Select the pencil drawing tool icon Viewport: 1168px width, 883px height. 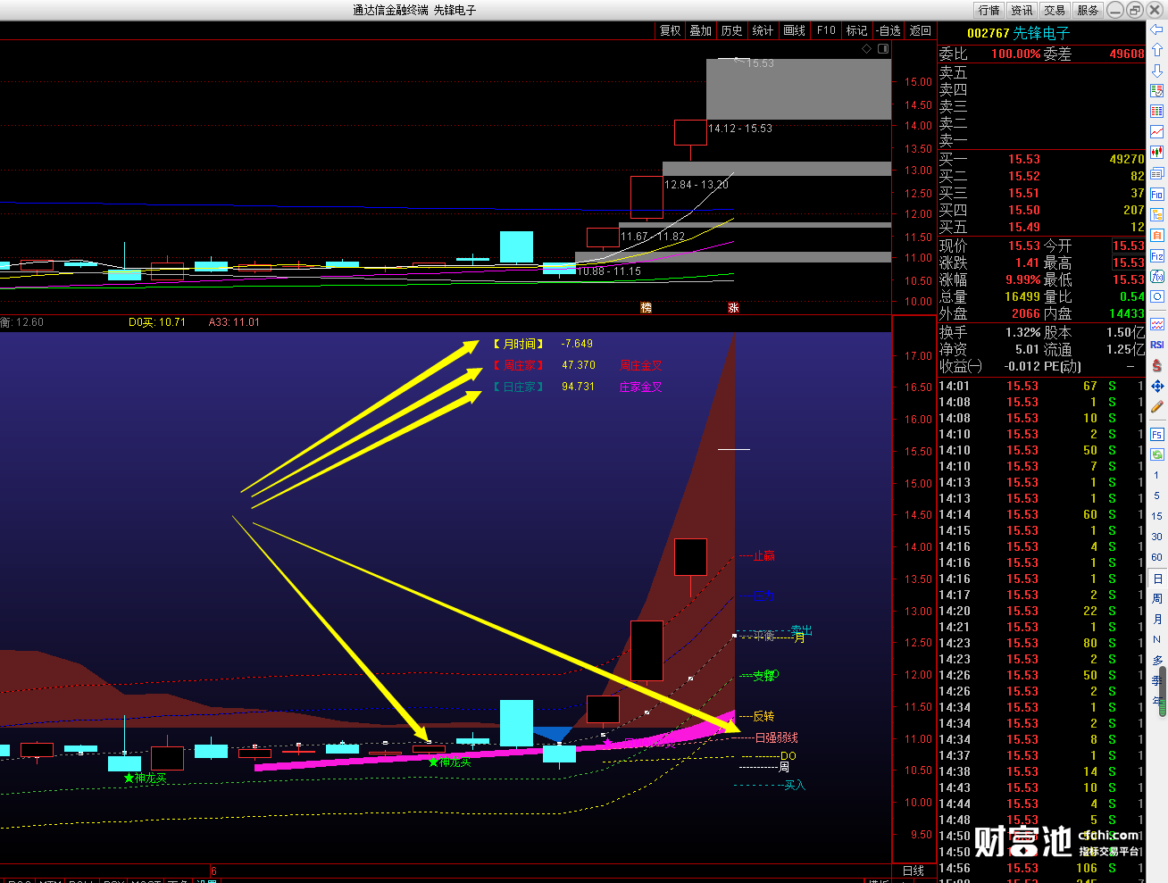(x=1156, y=407)
